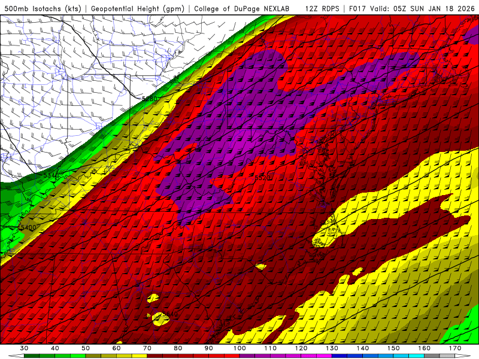Click the 120 value on the color scale

(x=301, y=348)
